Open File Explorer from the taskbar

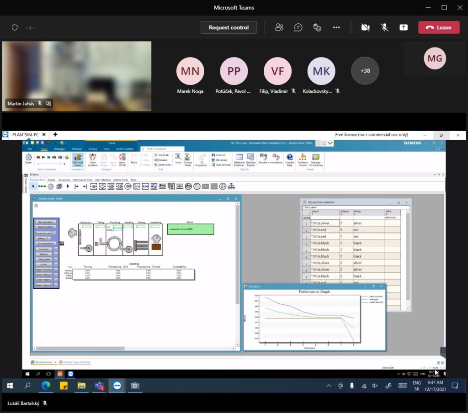(x=81, y=386)
